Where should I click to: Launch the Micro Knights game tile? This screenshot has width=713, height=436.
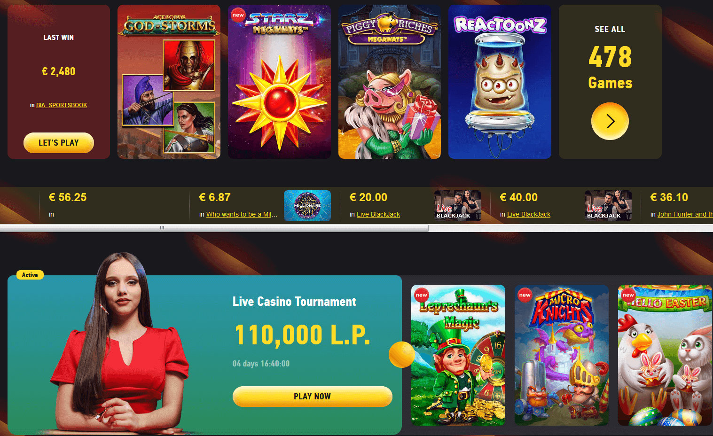tap(562, 355)
